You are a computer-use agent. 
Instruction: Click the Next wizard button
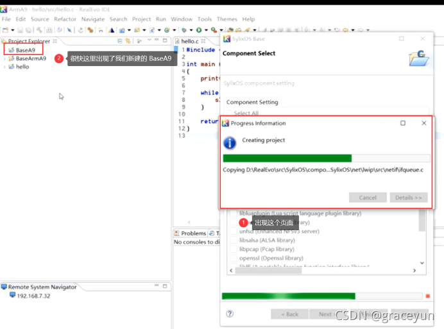coord(328,314)
